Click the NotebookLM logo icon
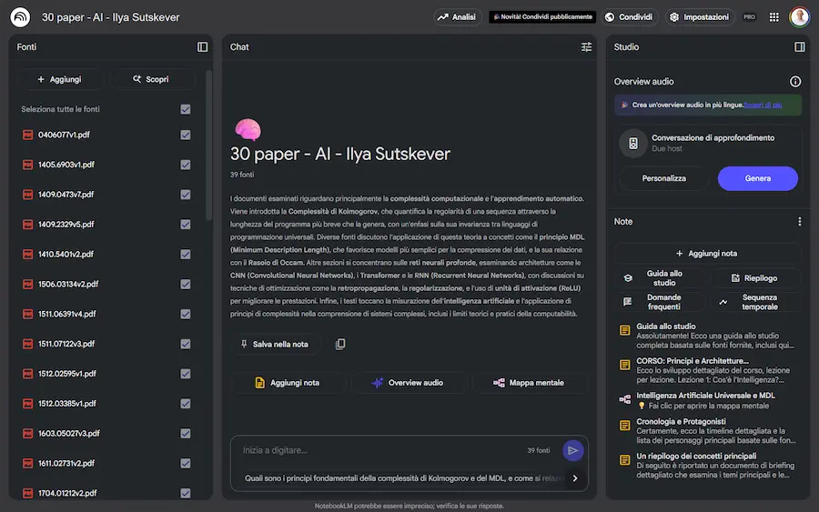 [x=20, y=17]
